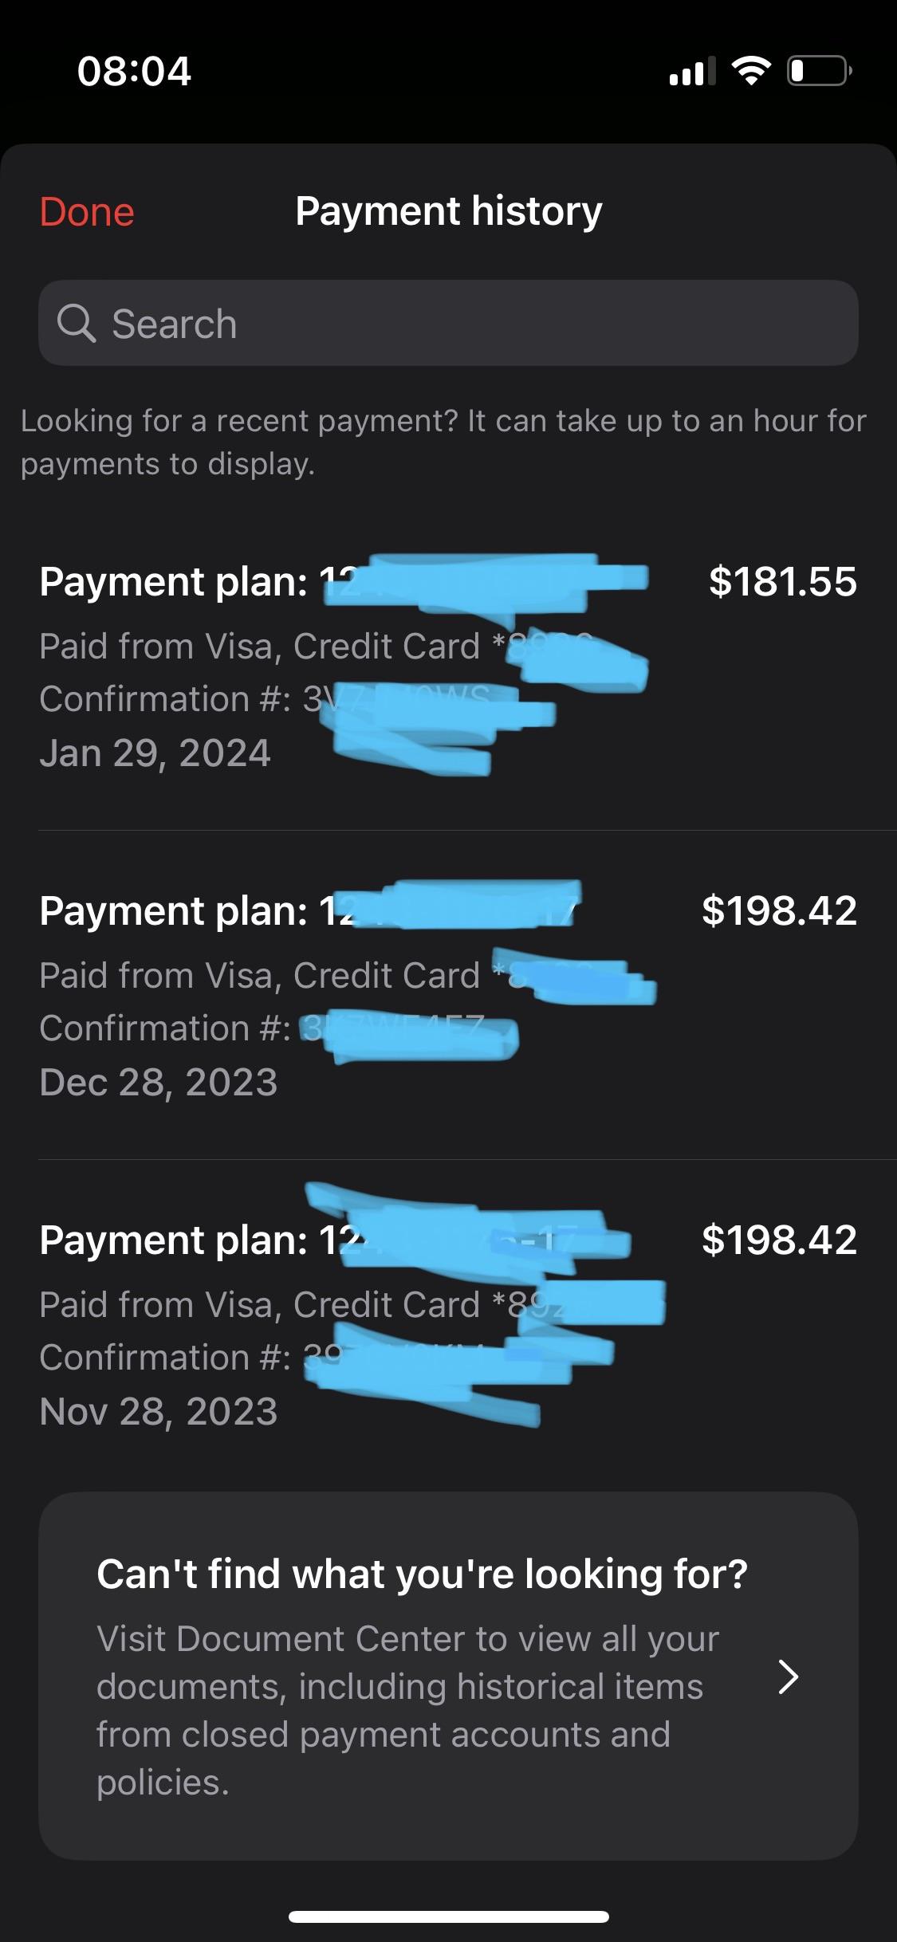Tap the home indicator bar
Image resolution: width=897 pixels, height=1942 pixels.
[448, 1916]
